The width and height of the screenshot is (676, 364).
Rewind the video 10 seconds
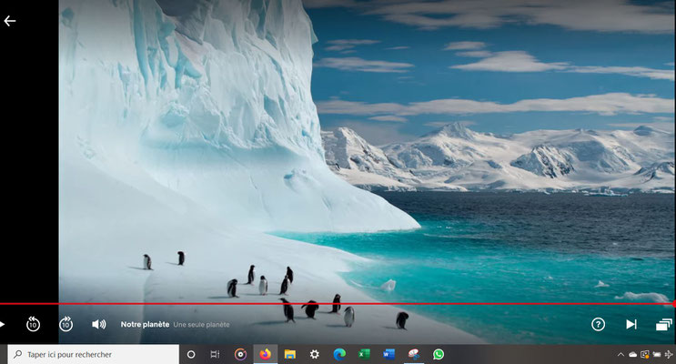[33, 324]
